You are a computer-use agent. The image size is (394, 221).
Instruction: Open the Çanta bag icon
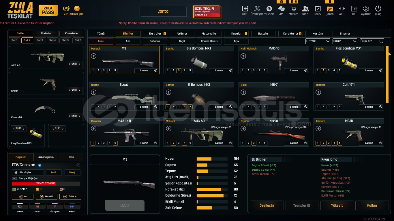pyautogui.click(x=330, y=9)
